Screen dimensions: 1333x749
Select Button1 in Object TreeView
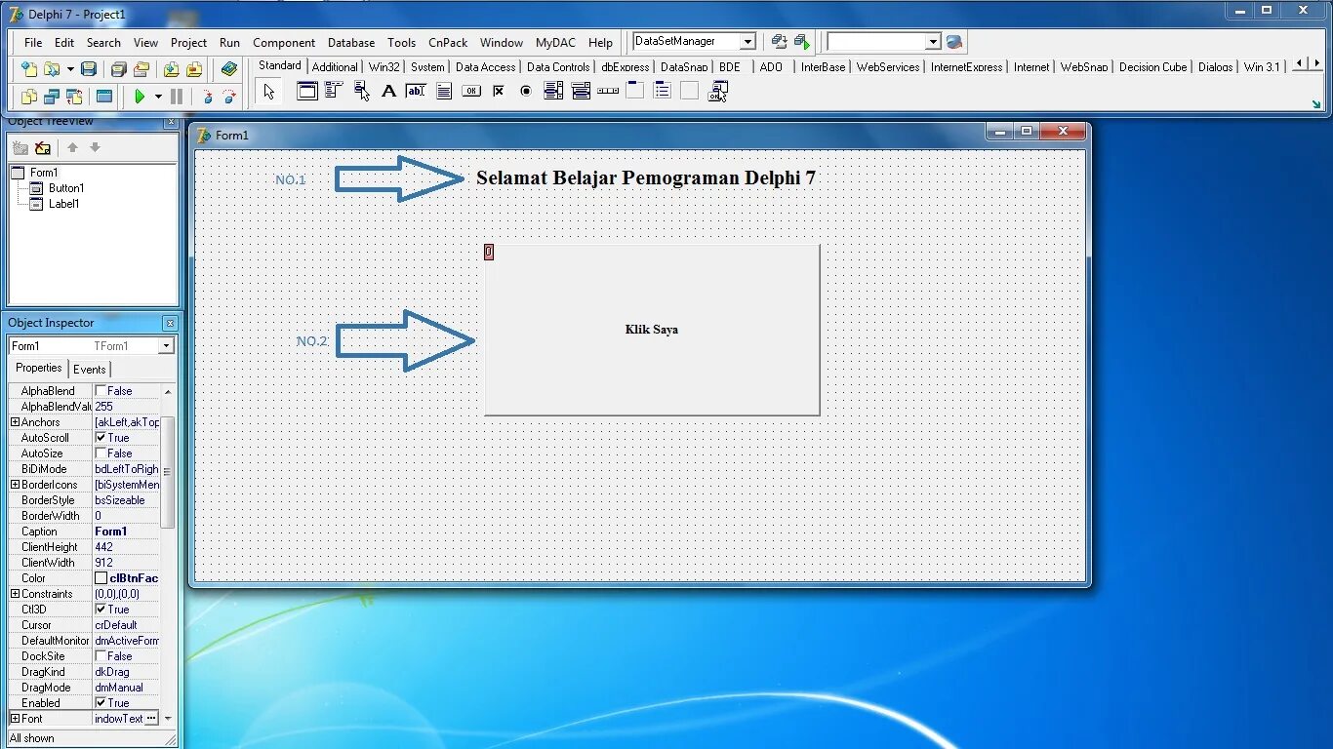(66, 188)
